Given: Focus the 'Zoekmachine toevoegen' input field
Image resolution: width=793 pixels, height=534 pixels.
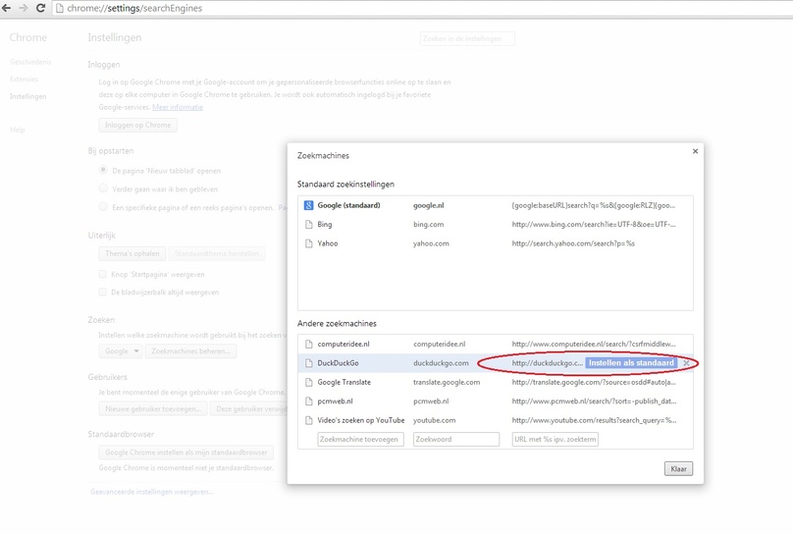Looking at the screenshot, I should click(x=360, y=440).
